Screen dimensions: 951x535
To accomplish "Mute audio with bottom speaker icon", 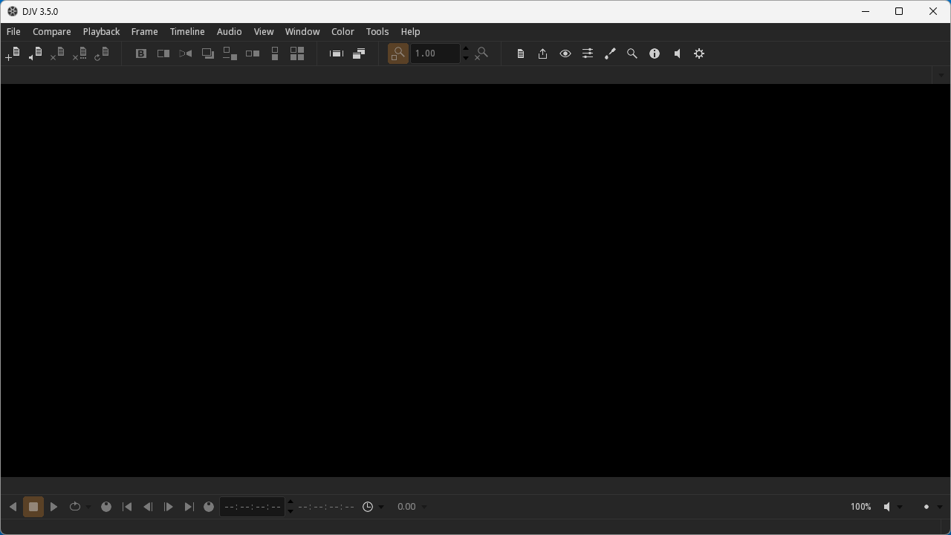I will point(887,507).
